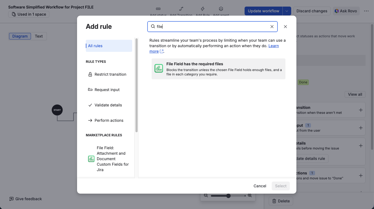Click the green File Field rule icon
The width and height of the screenshot is (374, 209).
[x=159, y=68]
